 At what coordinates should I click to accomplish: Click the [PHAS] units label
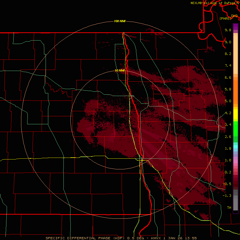coord(225,18)
